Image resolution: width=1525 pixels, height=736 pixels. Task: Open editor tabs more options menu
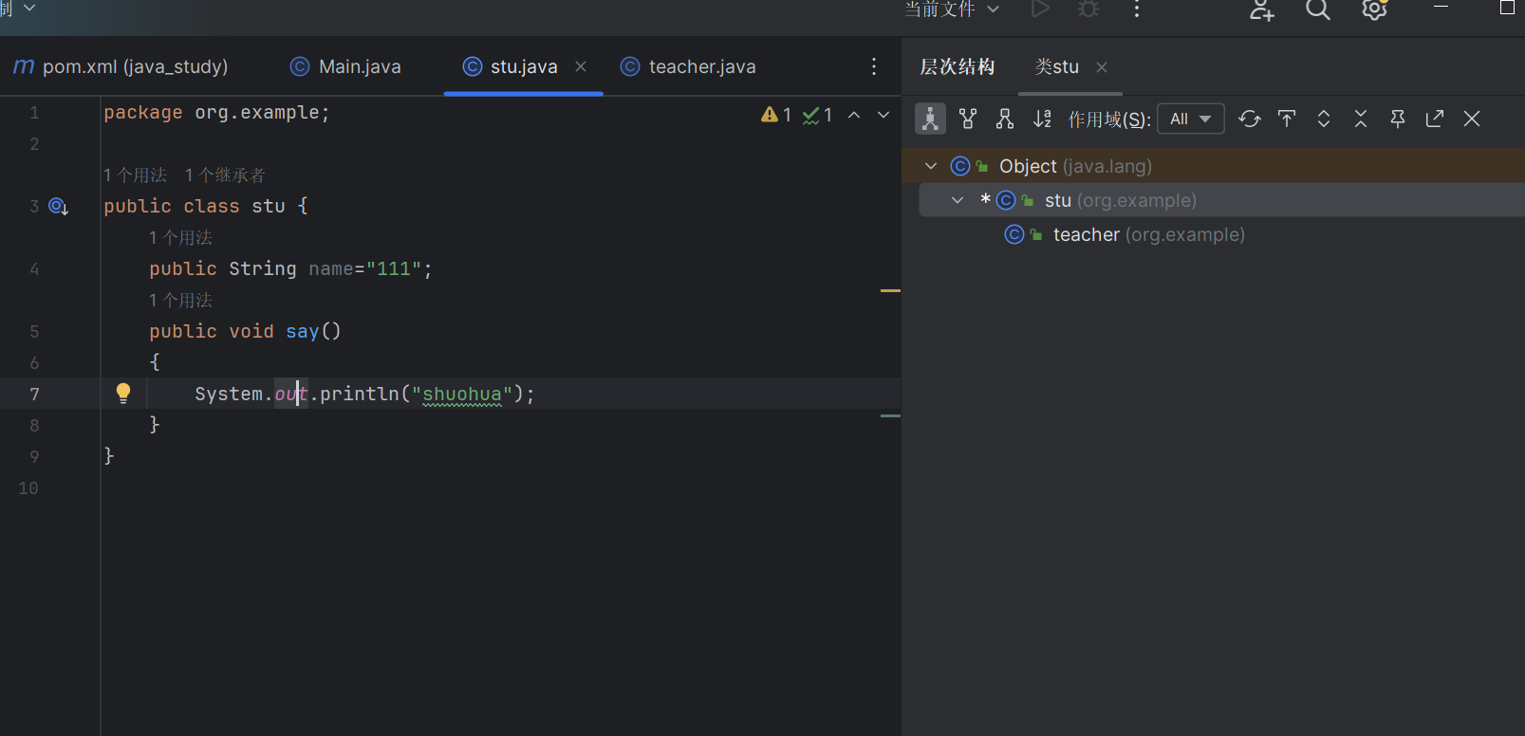pyautogui.click(x=874, y=66)
